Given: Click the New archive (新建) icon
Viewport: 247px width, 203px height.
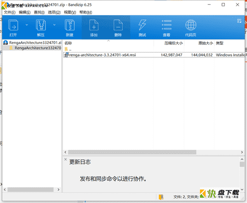Looking at the screenshot, I should (x=70, y=25).
